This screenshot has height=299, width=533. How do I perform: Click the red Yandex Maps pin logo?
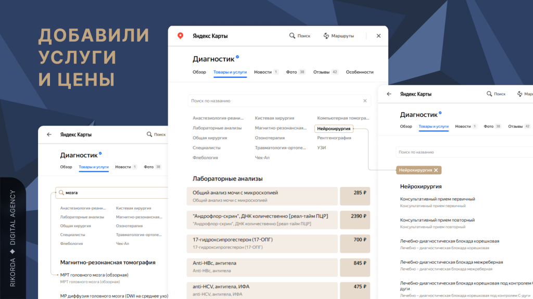click(x=181, y=36)
